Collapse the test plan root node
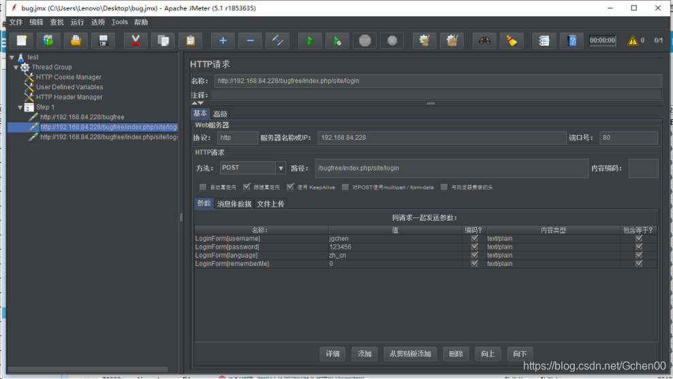673x379 pixels. (x=12, y=57)
